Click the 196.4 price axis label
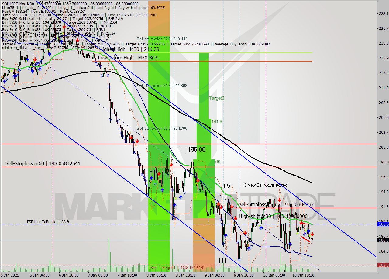The image size is (389, 279). (384, 177)
